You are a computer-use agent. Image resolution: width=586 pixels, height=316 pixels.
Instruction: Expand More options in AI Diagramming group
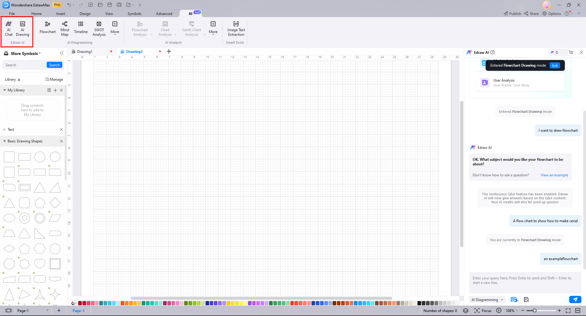[115, 28]
